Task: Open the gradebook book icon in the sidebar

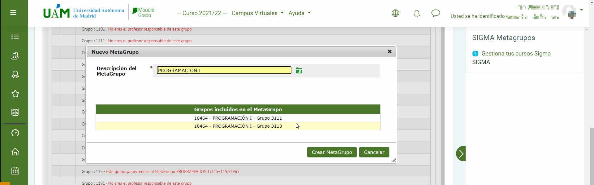Action: tap(15, 112)
